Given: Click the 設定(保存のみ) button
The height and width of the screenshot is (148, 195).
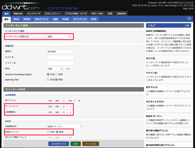Looking at the screenshot, I should (x=59, y=144).
